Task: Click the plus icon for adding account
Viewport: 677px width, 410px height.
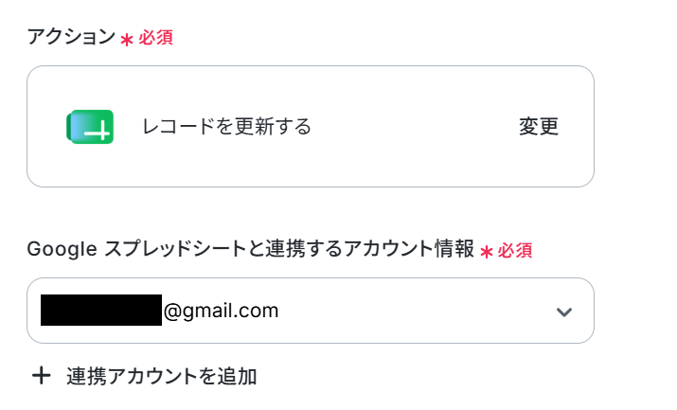Action: tap(42, 376)
